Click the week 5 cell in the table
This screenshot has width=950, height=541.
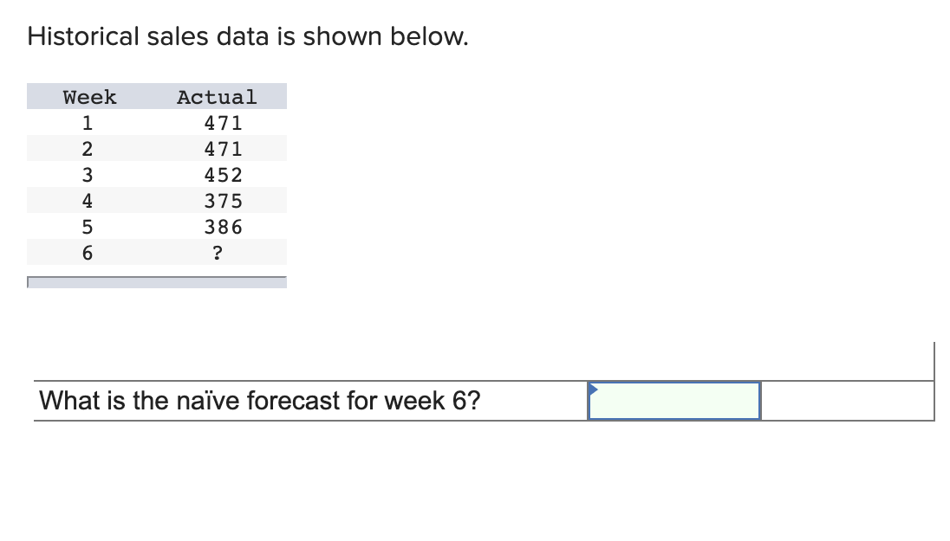88,227
